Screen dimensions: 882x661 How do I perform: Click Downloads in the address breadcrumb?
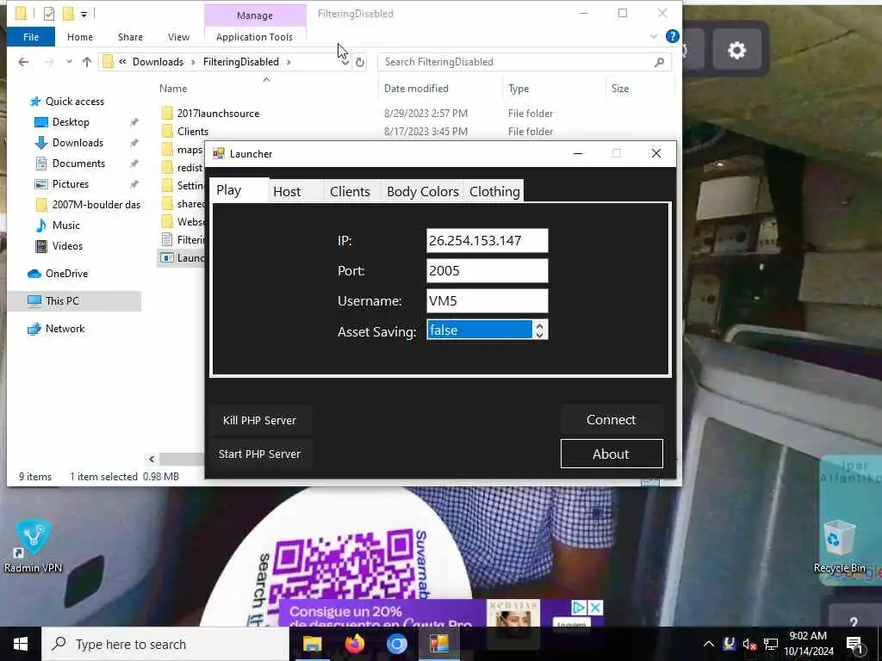[x=158, y=62]
